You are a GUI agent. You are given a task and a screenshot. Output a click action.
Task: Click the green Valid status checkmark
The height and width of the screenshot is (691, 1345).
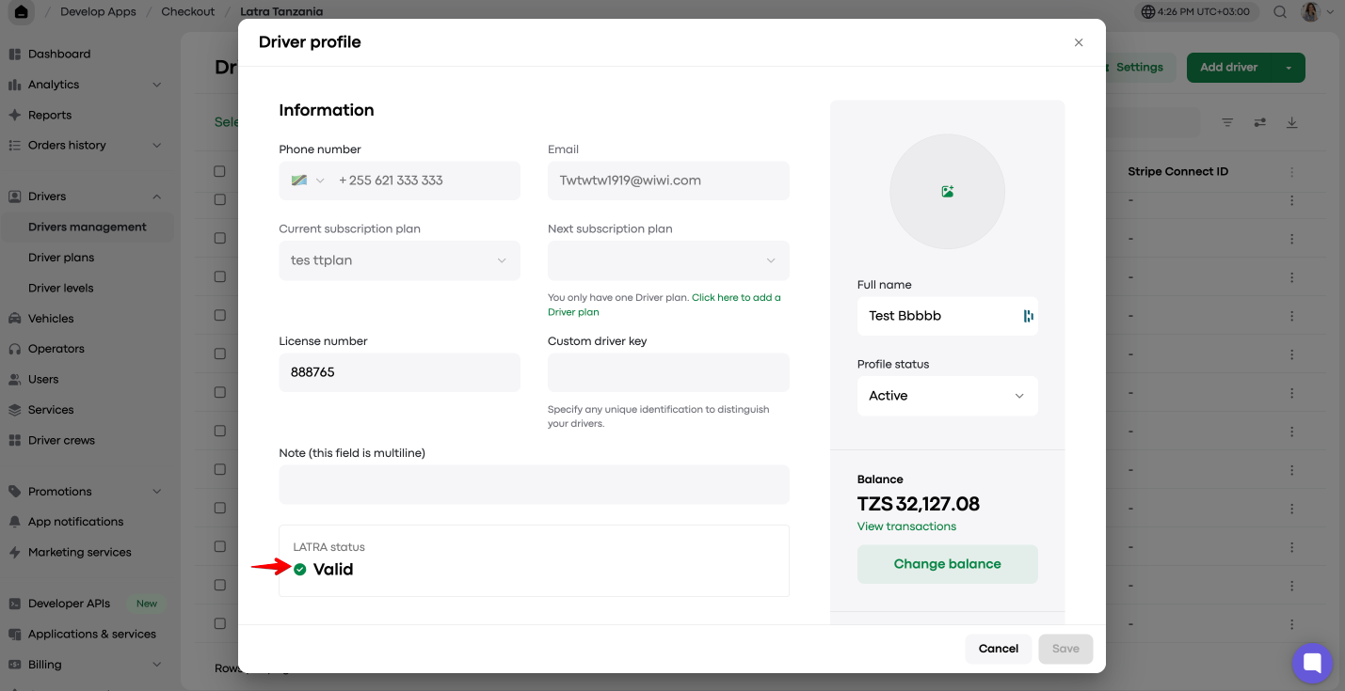(300, 570)
